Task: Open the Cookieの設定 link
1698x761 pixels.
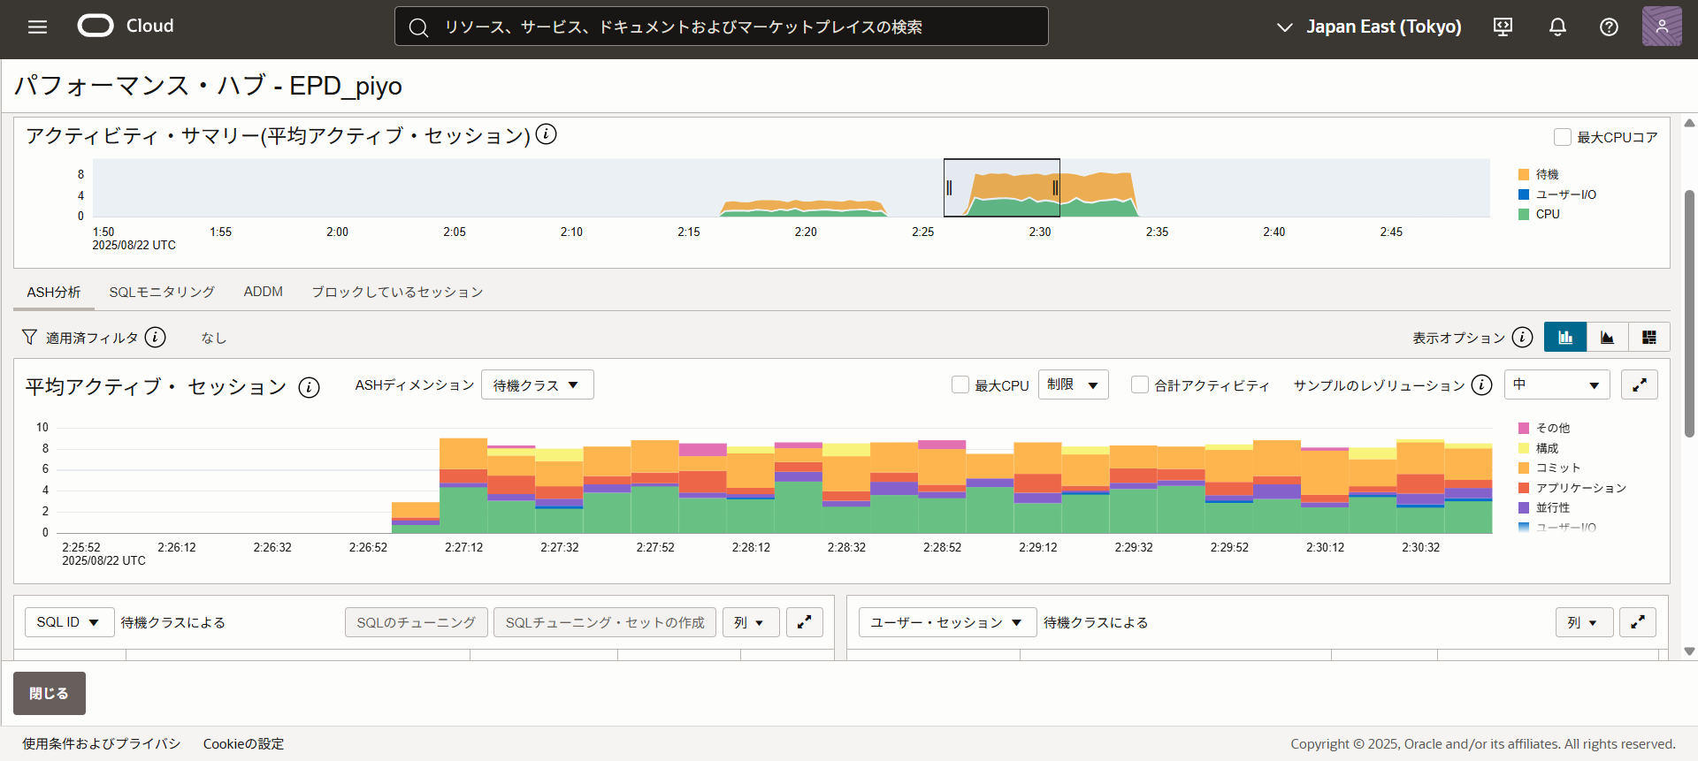Action: tap(244, 743)
